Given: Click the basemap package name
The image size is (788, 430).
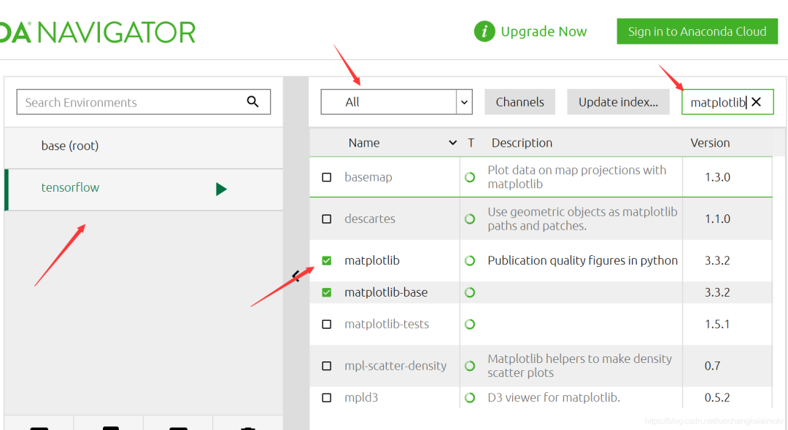Looking at the screenshot, I should (x=368, y=177).
